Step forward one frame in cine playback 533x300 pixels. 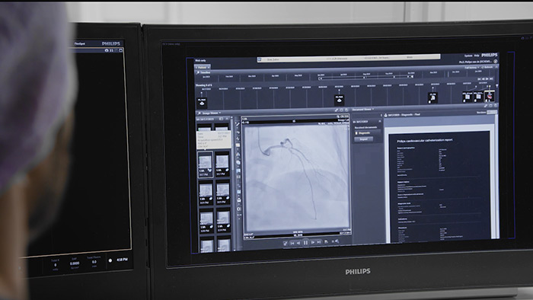coord(313,242)
